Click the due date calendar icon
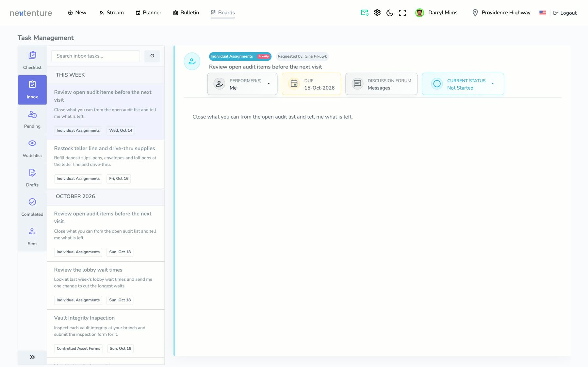 click(294, 84)
